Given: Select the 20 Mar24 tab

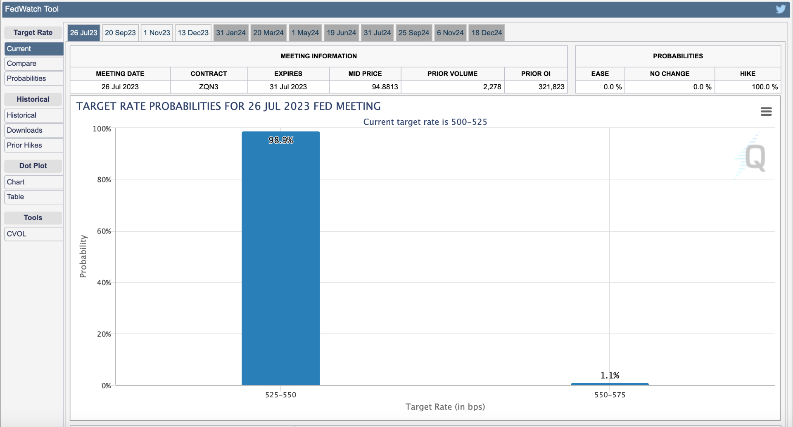Looking at the screenshot, I should coord(268,33).
